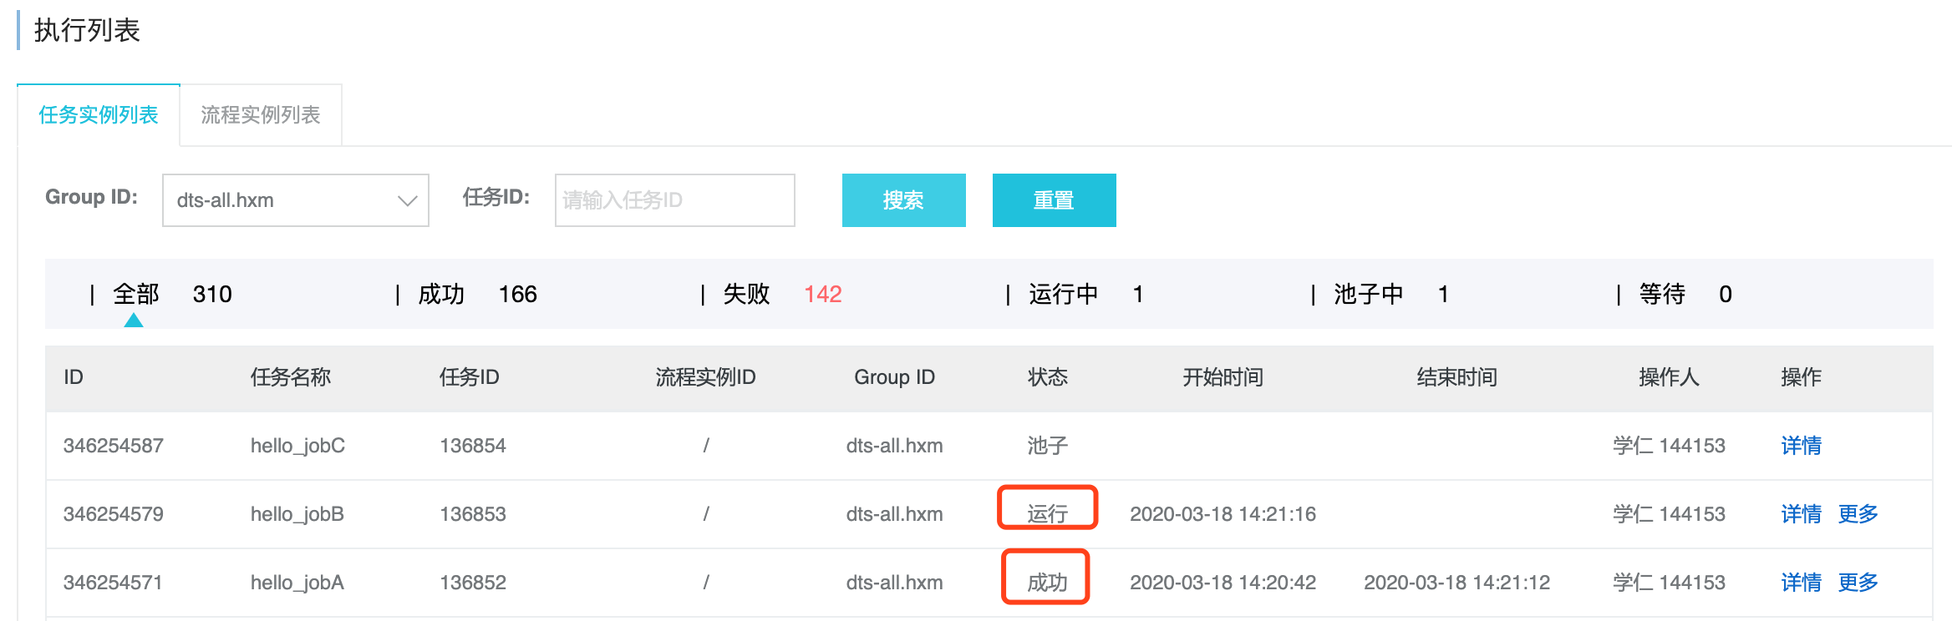The width and height of the screenshot is (1952, 621).
Task: Select task row ID 346254587
Action: click(x=114, y=446)
